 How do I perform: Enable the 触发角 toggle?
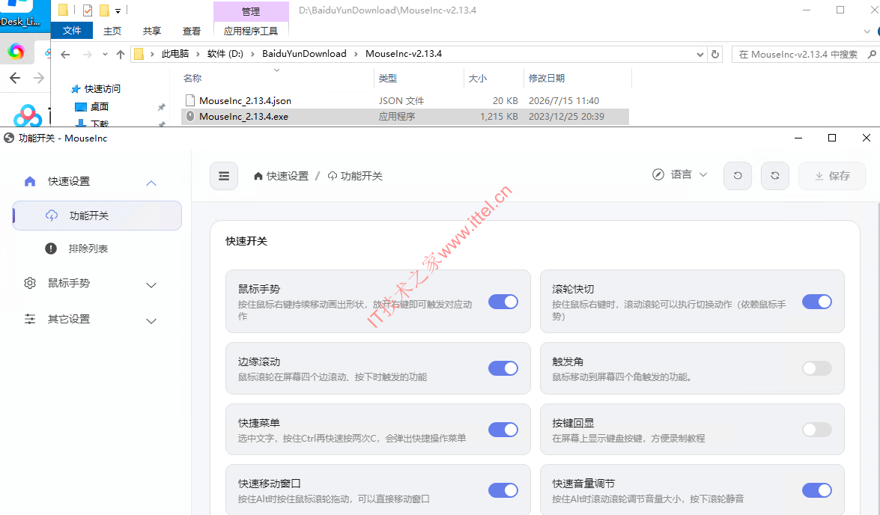click(816, 368)
